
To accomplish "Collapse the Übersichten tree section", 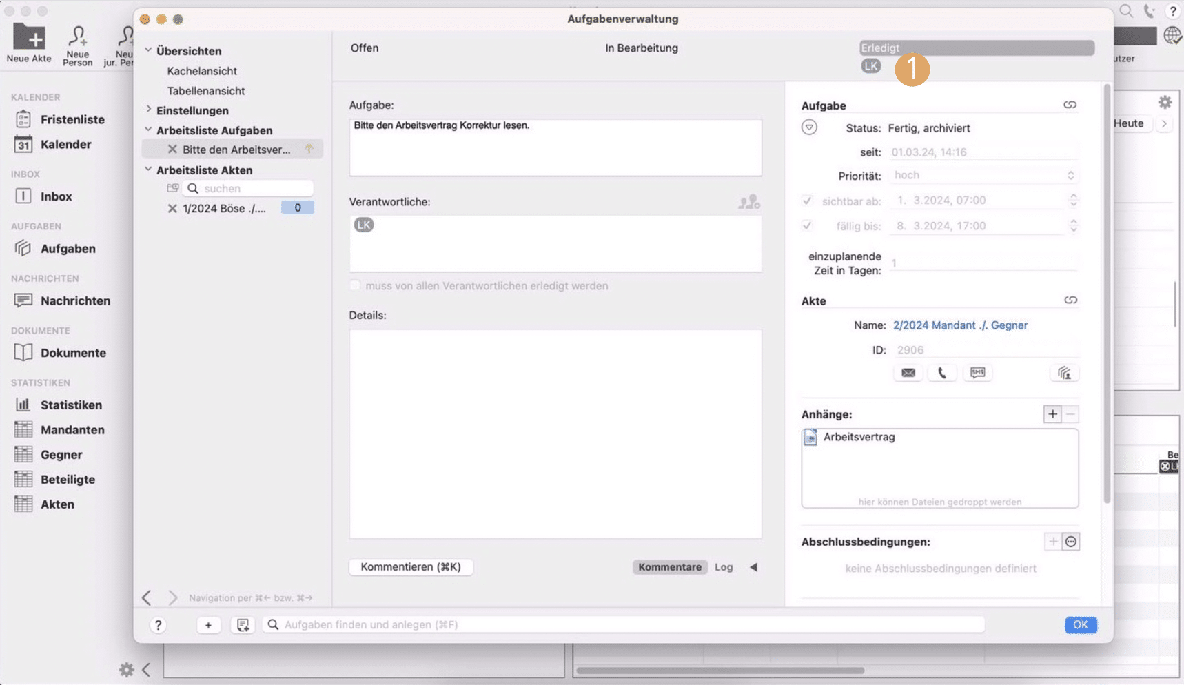I will tap(148, 50).
